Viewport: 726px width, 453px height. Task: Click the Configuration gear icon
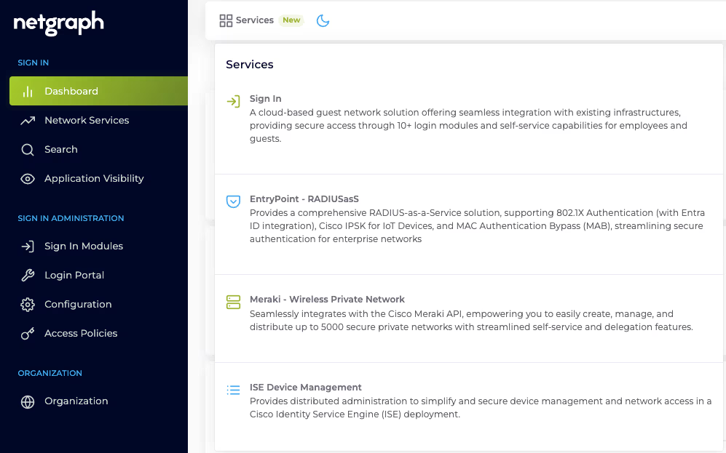point(28,305)
